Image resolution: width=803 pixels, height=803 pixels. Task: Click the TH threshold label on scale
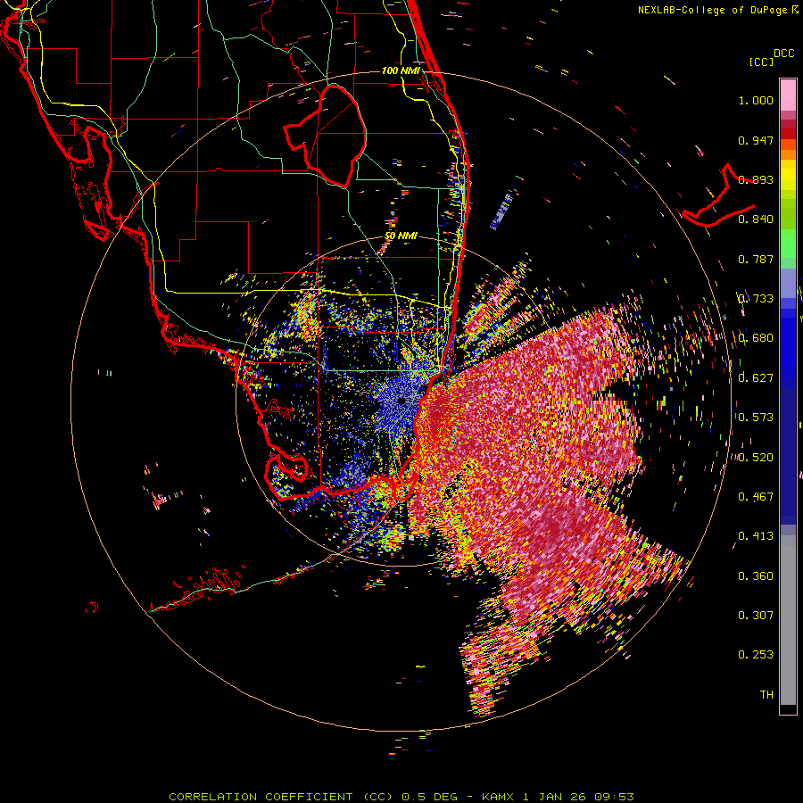click(x=766, y=694)
